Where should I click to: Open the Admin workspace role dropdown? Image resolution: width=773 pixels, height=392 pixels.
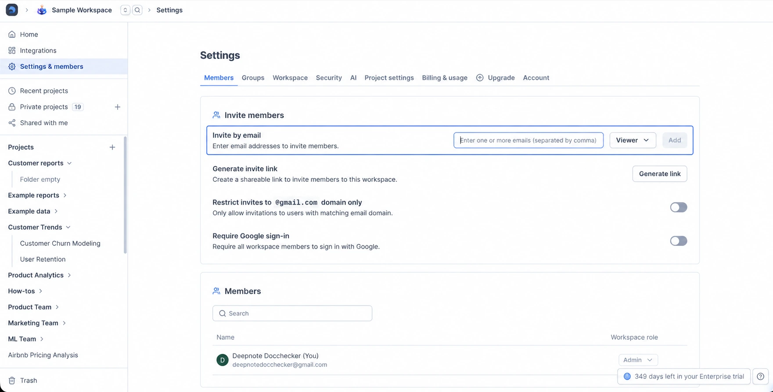pos(638,360)
